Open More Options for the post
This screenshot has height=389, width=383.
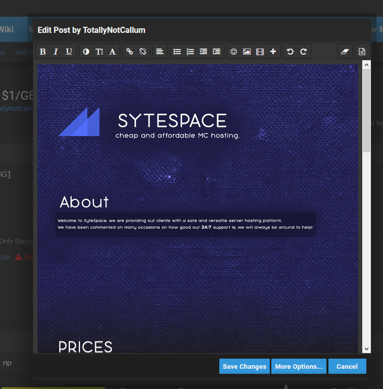pos(299,366)
